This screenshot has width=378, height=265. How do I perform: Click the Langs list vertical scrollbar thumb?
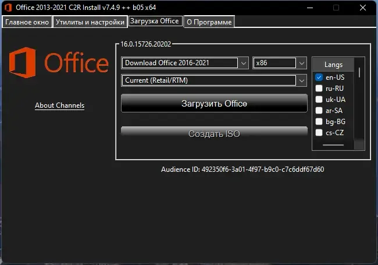tap(359, 72)
